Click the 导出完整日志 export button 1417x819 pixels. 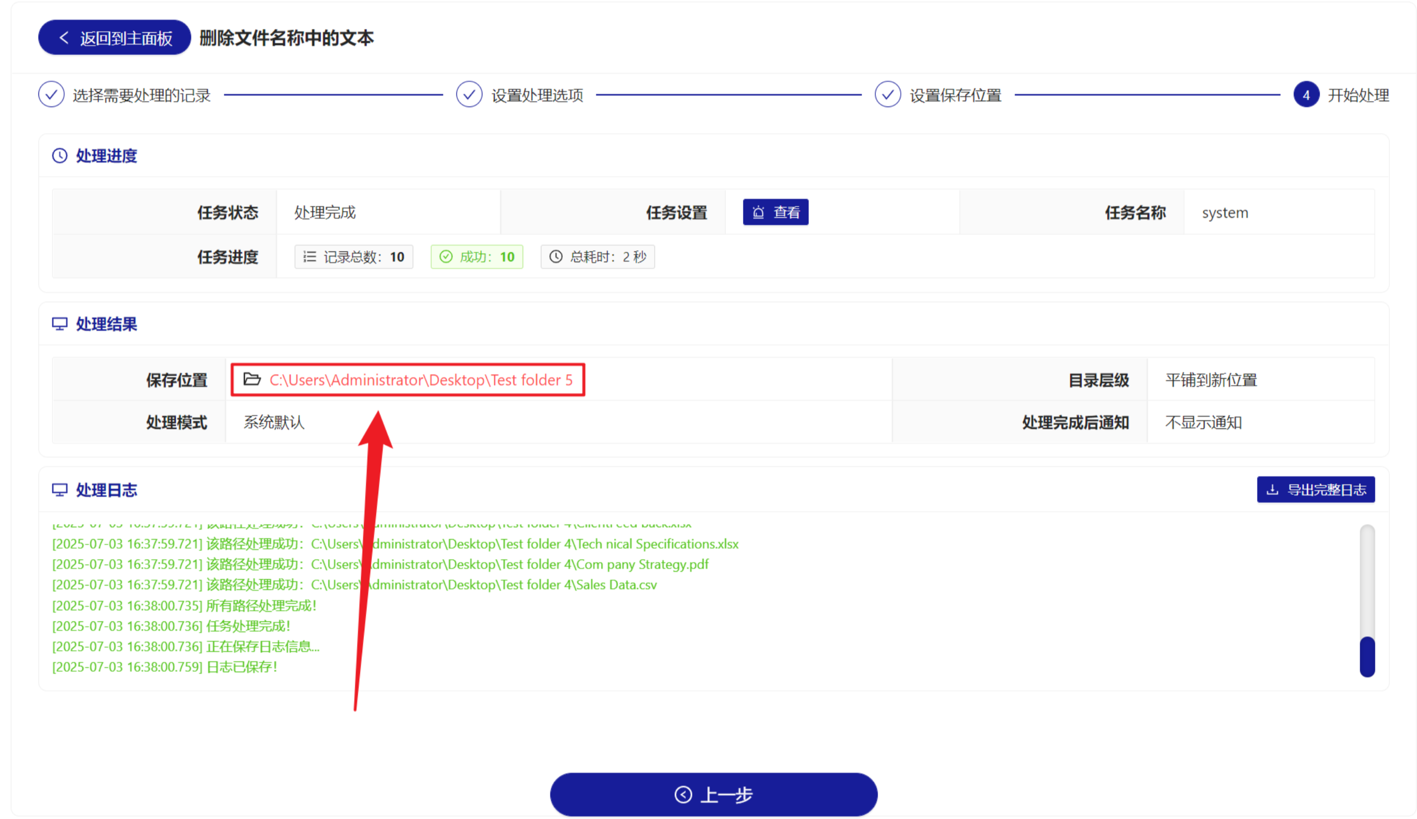coord(1315,489)
